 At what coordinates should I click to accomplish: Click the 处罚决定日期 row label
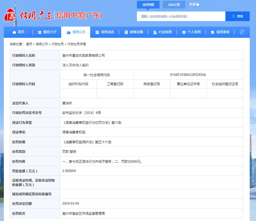[x=22, y=204]
